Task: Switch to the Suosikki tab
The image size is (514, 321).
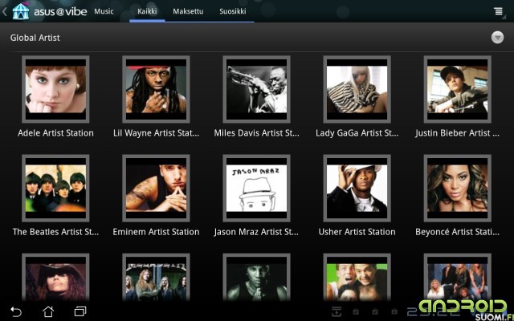Action: [x=233, y=11]
